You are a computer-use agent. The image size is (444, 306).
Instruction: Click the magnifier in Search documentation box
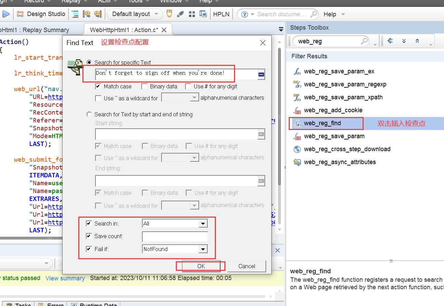[x=314, y=14]
